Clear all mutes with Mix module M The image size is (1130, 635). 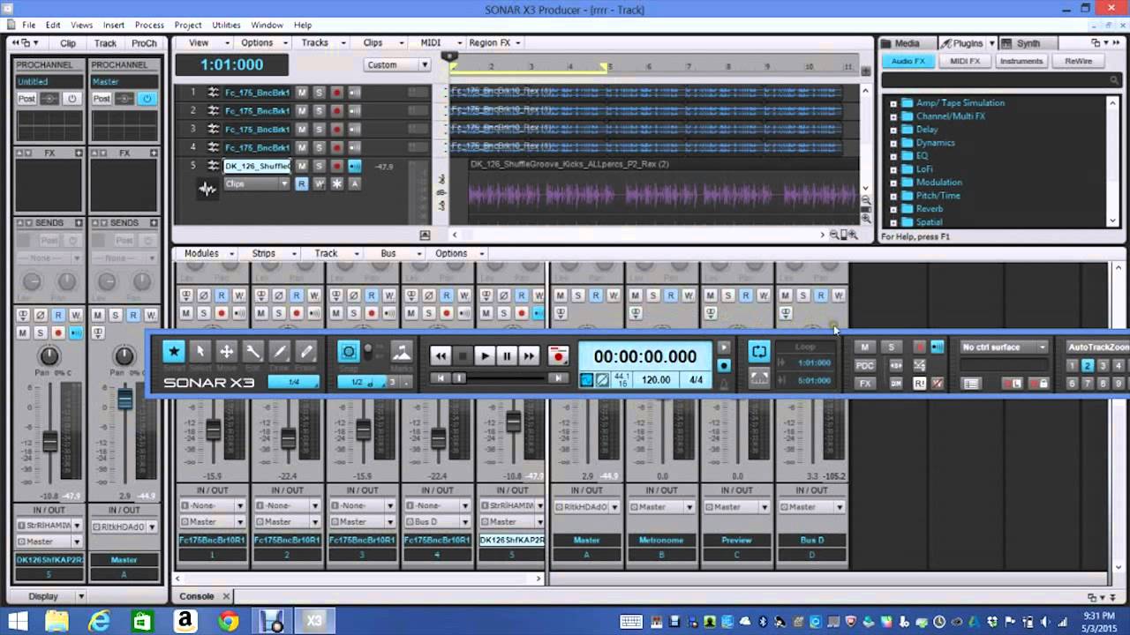pos(865,347)
